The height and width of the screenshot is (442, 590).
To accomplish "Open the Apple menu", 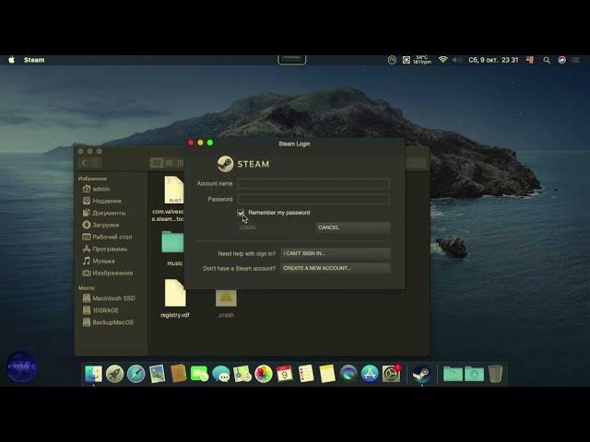I will point(12,60).
